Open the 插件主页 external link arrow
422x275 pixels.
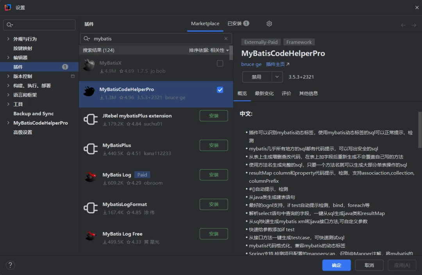pos(288,64)
